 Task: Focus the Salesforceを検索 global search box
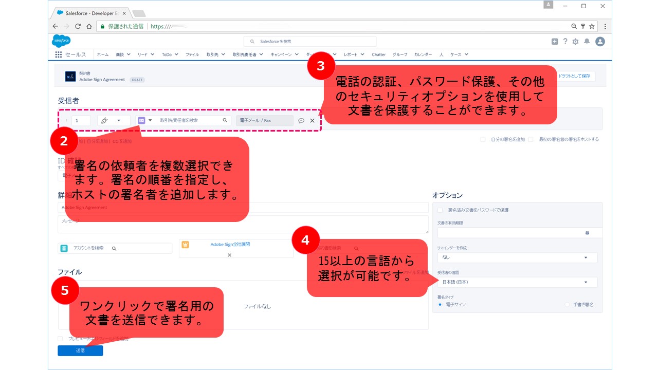[x=310, y=41]
